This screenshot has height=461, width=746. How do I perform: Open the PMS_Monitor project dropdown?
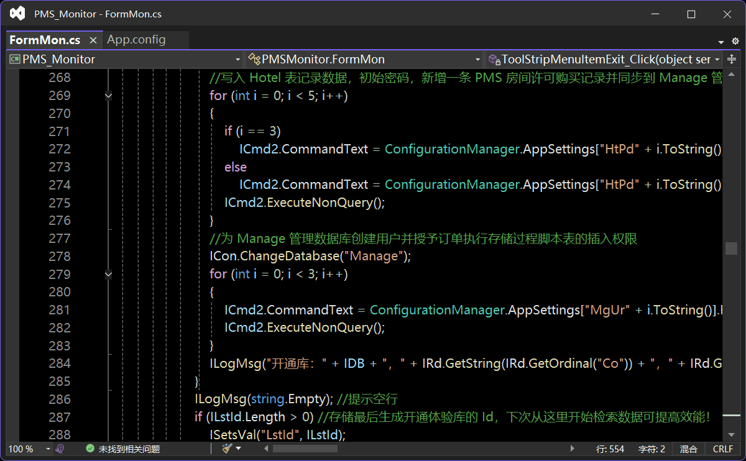237,60
